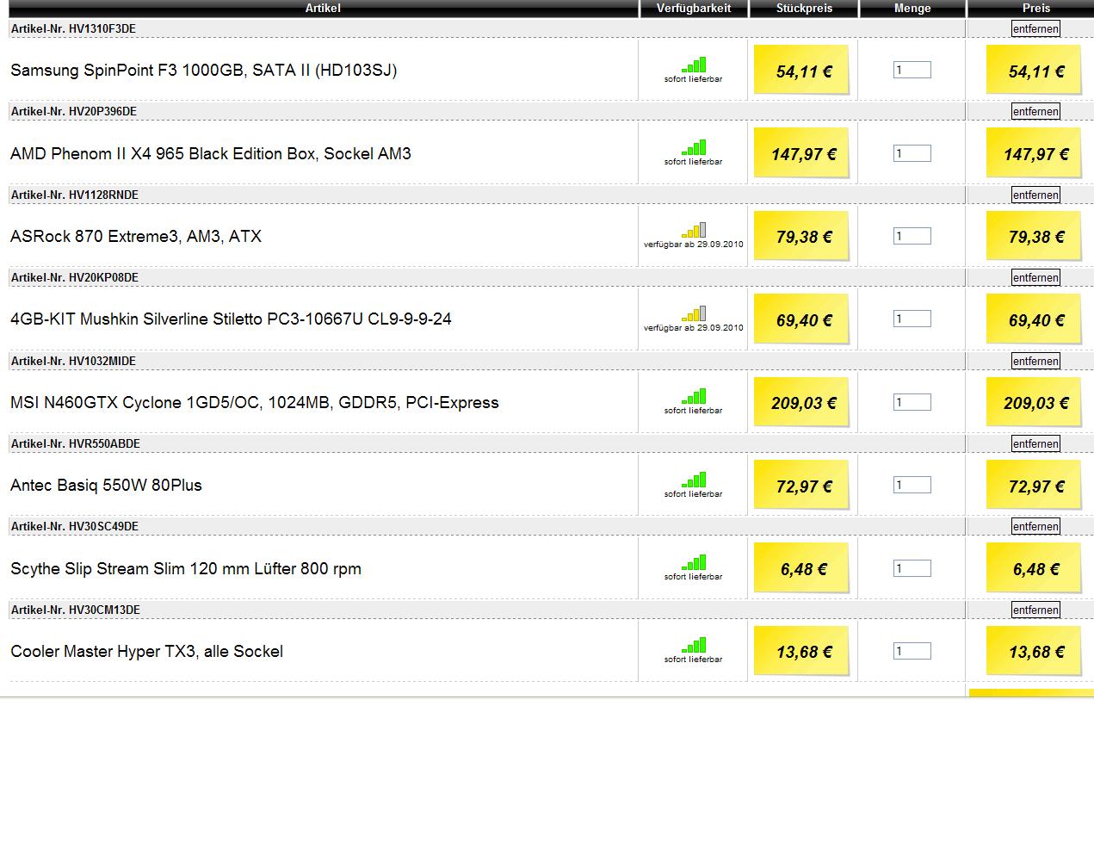Click the Menge column header

click(912, 8)
